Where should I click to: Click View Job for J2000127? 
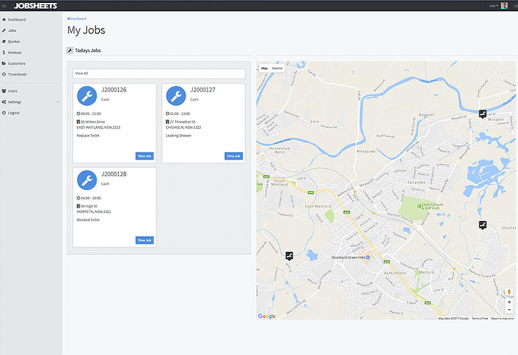[x=234, y=156]
